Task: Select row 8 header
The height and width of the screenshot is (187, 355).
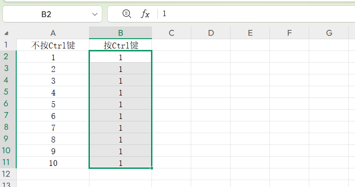Action: click(x=8, y=127)
